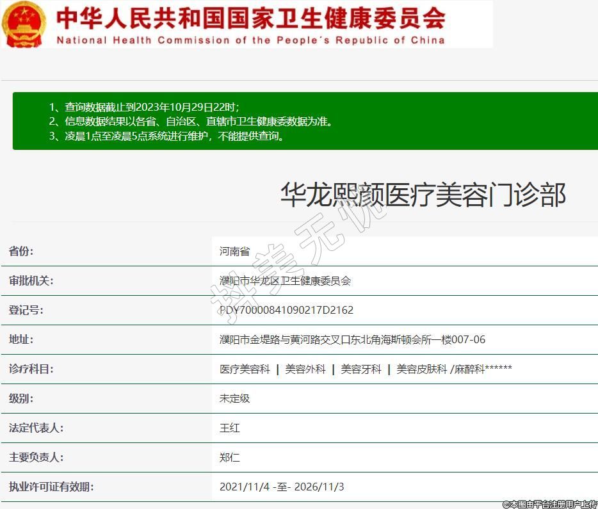Click the clinic address value text
Image resolution: width=598 pixels, height=509 pixels.
pyautogui.click(x=352, y=339)
